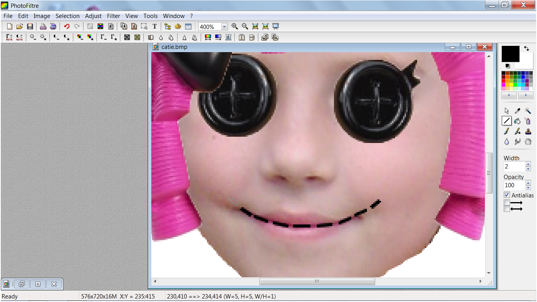Open the 400% zoom level dropdown
The height and width of the screenshot is (302, 537).
coord(224,27)
